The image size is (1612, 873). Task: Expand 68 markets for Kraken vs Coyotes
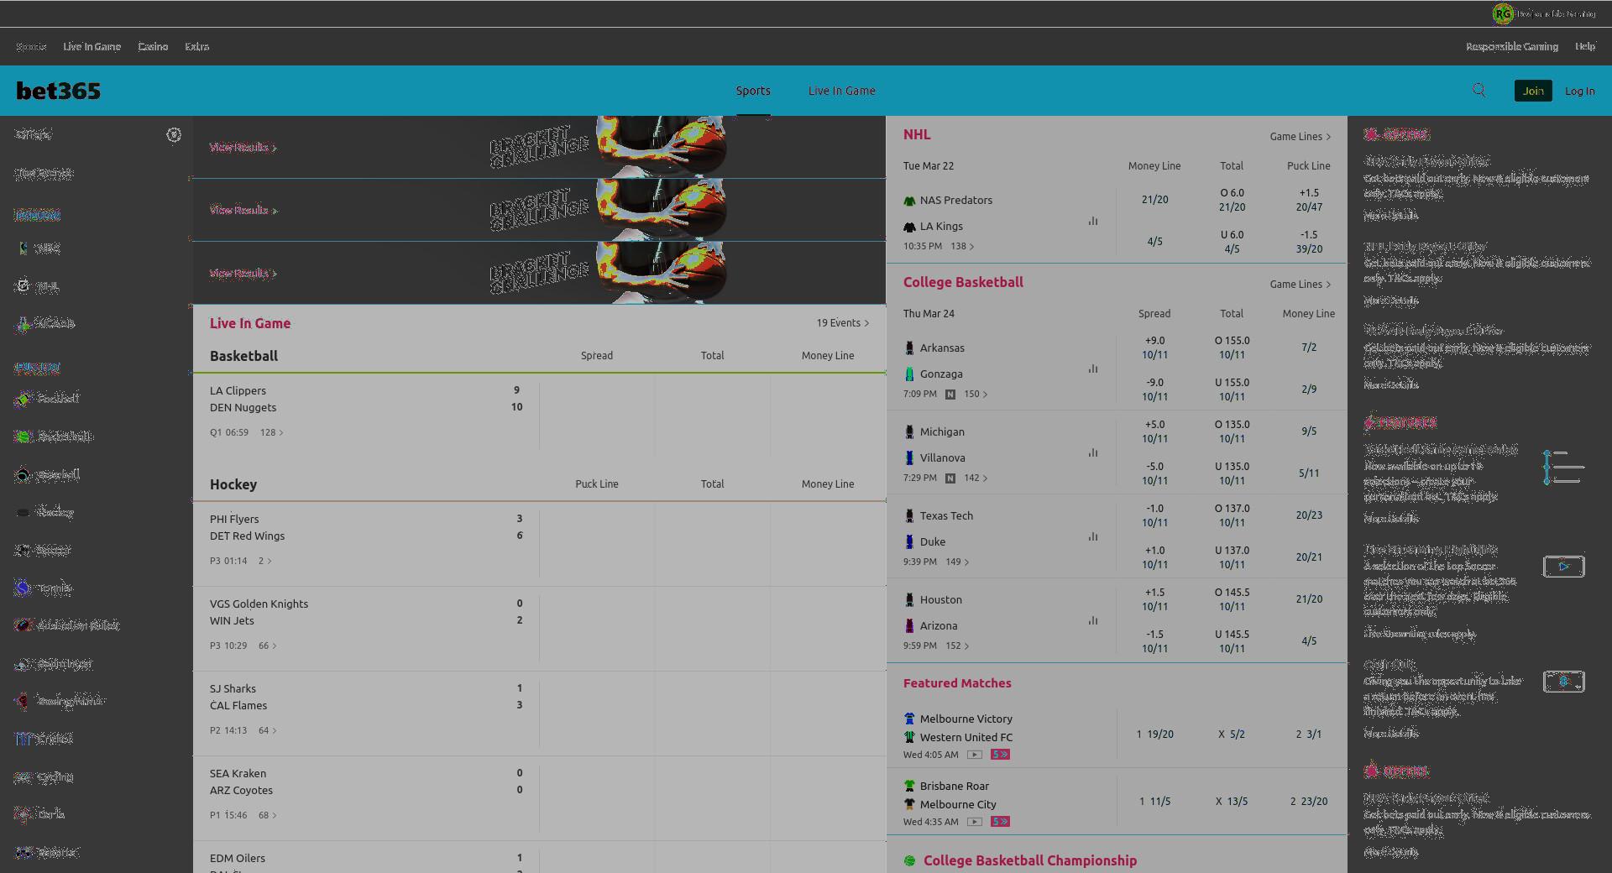tap(268, 815)
